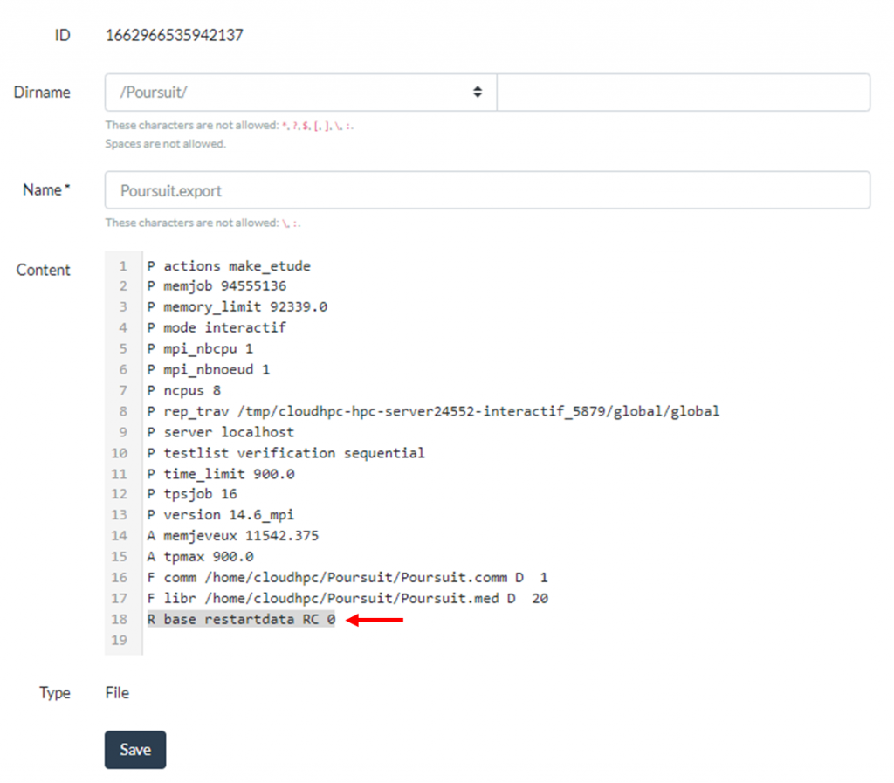Click line 15 'A tpmax 900.0'

coord(200,557)
